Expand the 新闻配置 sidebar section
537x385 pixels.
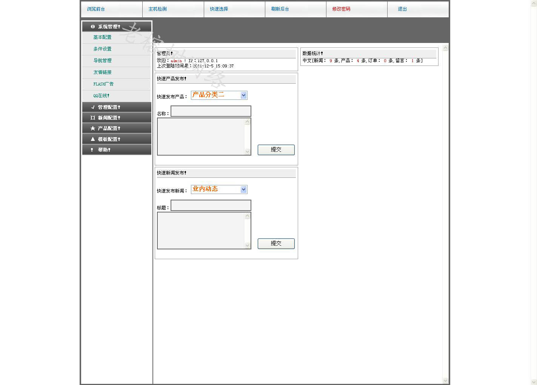[117, 118]
